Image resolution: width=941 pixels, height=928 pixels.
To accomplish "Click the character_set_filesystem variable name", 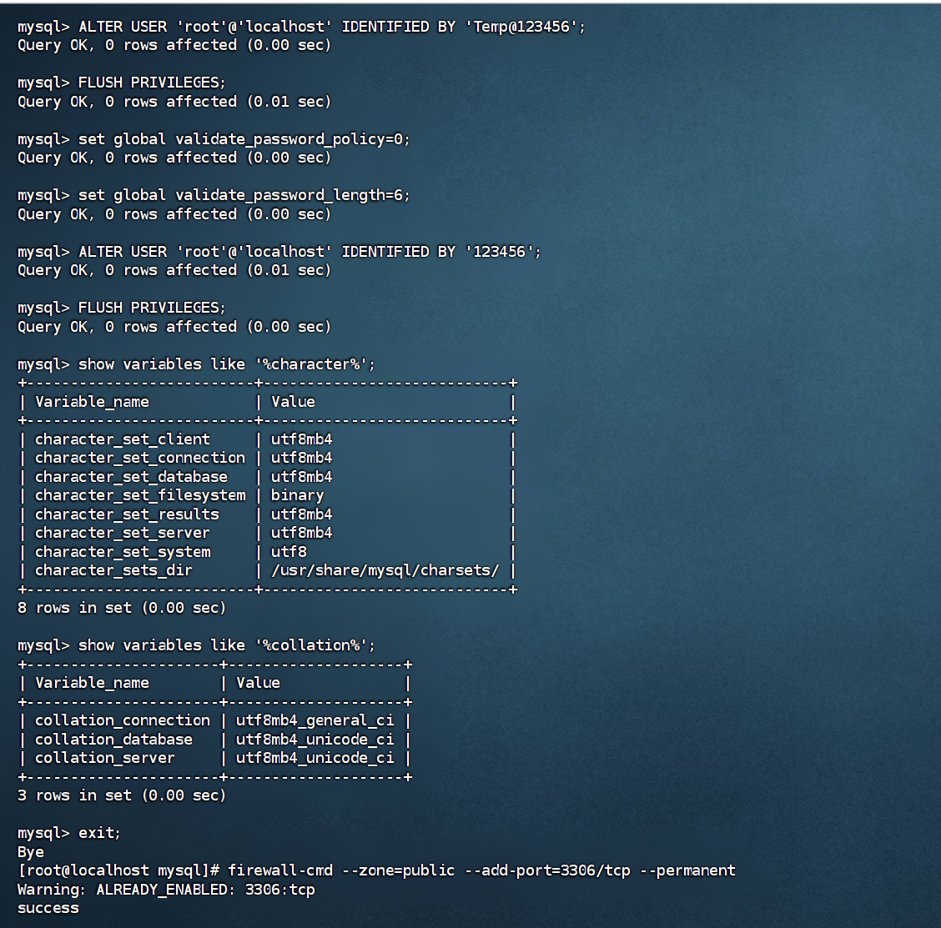I will [x=140, y=495].
